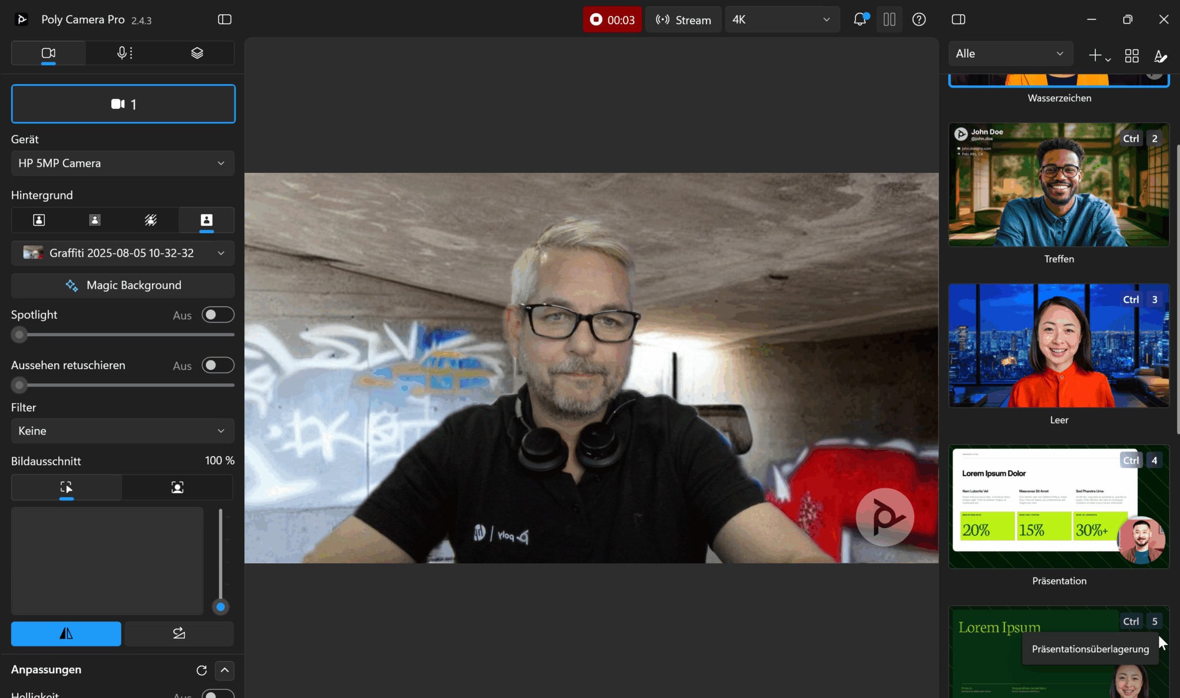This screenshot has height=698, width=1180.
Task: Reset adjustments with the refresh icon
Action: pos(202,670)
